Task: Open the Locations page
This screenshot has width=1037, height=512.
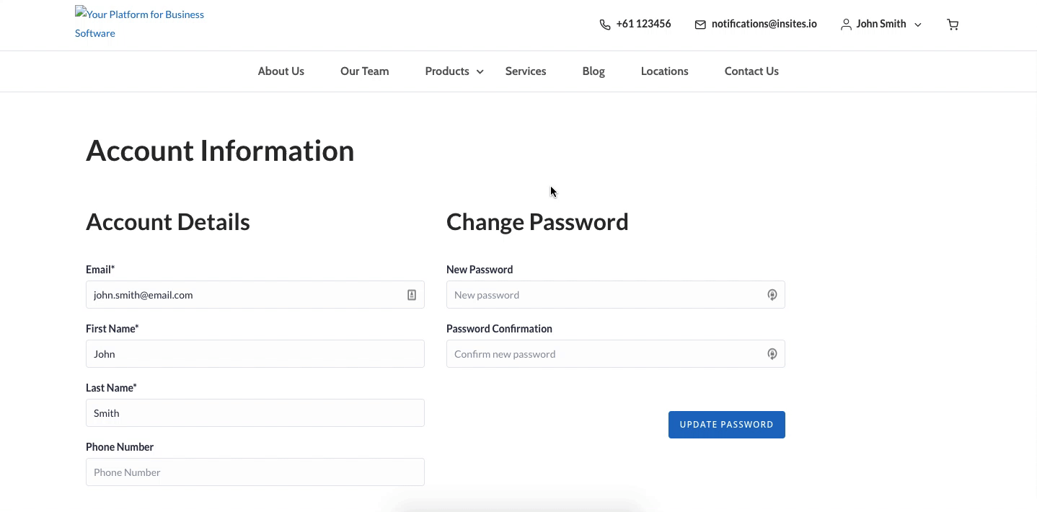Action: point(664,71)
